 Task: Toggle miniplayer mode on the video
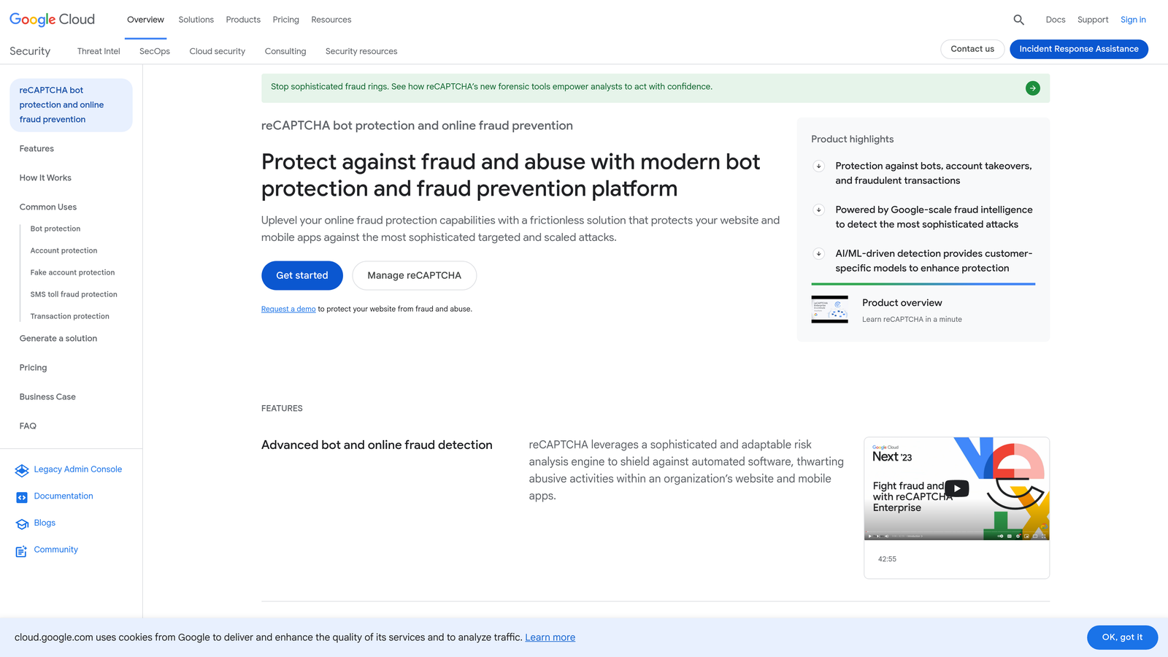tap(1026, 537)
